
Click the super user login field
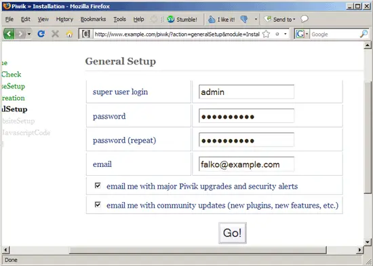(x=246, y=92)
